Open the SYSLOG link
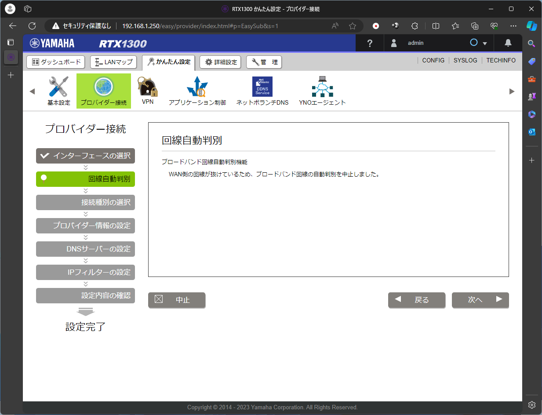The height and width of the screenshot is (415, 542). (x=466, y=61)
